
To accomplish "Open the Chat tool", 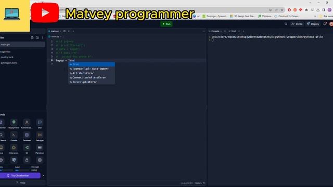I will pyautogui.click(x=40, y=124).
